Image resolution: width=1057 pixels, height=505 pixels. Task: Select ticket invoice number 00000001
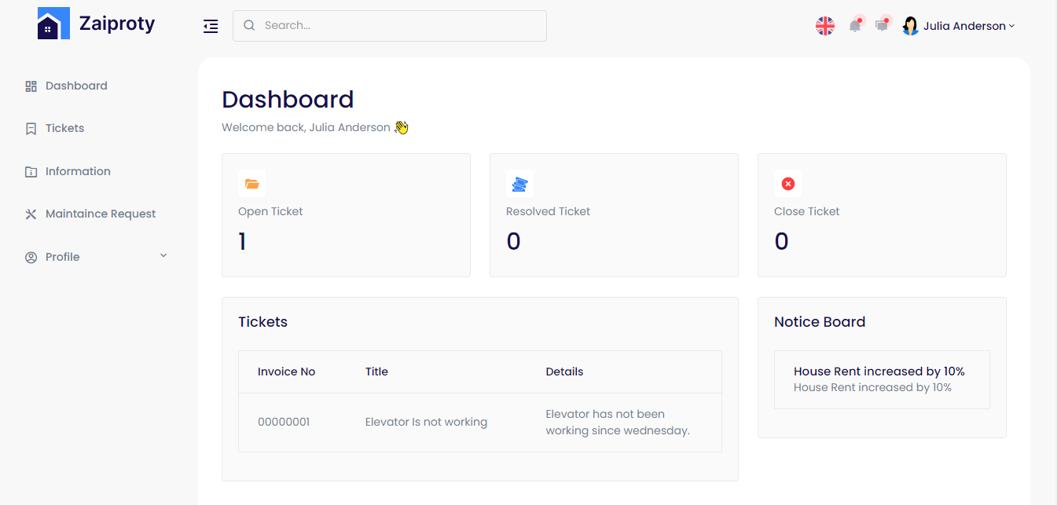click(284, 422)
